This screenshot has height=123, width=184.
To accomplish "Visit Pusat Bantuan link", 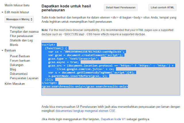I will [x=20, y=56].
